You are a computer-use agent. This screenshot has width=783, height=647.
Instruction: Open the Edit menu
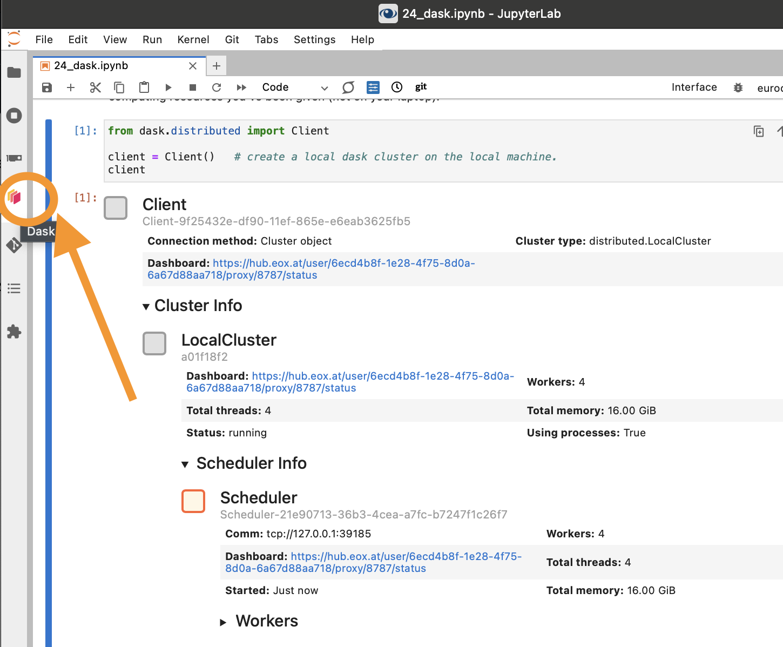pos(78,39)
